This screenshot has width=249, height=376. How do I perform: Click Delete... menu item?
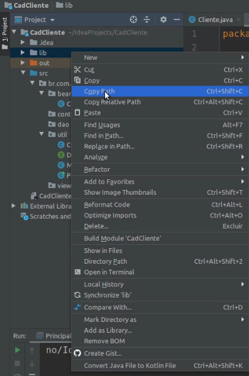point(160,226)
